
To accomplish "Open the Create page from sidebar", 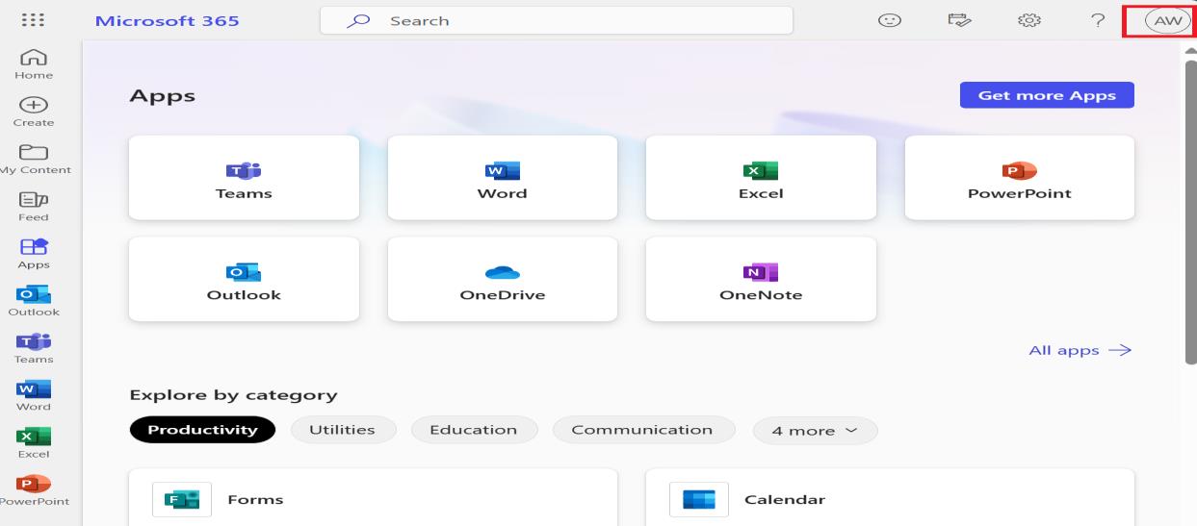I will tap(32, 112).
